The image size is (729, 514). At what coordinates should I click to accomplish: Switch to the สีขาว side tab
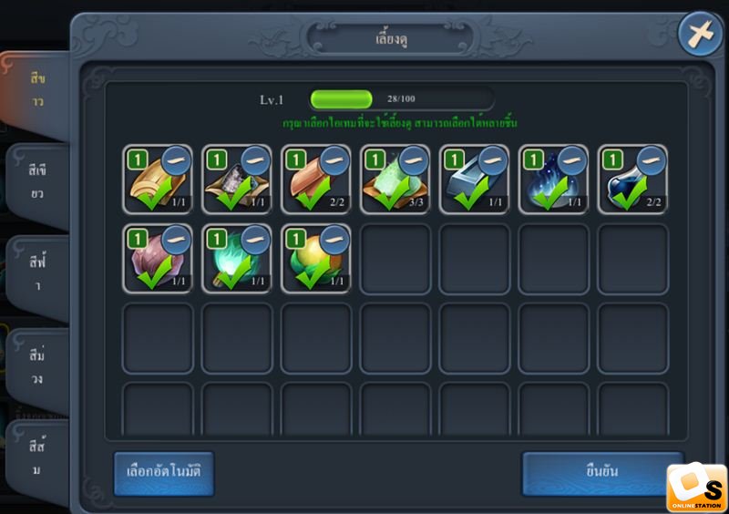tap(37, 91)
